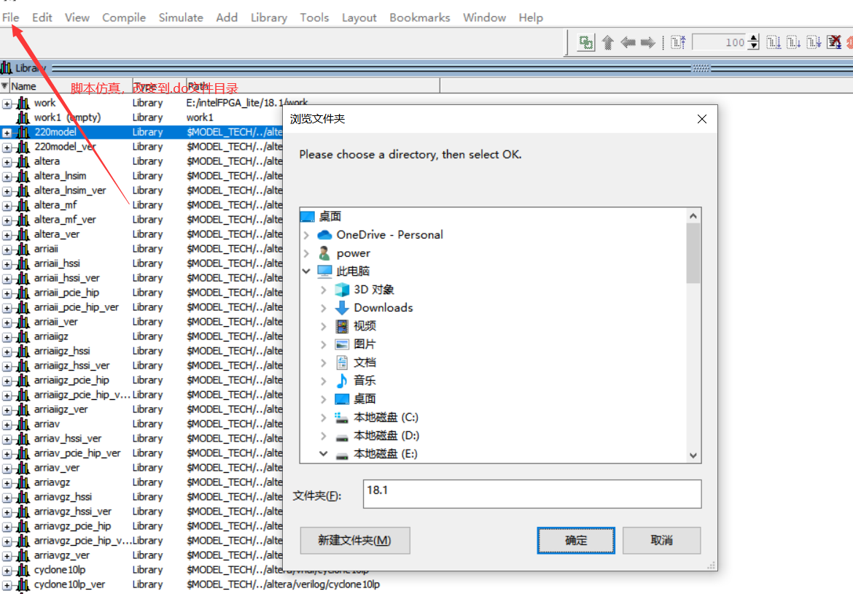Expand the 文档 folder chevron

click(x=323, y=363)
